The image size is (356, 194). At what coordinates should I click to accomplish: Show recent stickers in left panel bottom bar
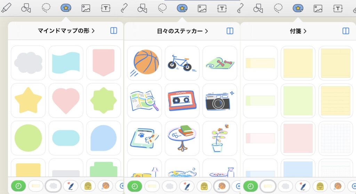18,186
